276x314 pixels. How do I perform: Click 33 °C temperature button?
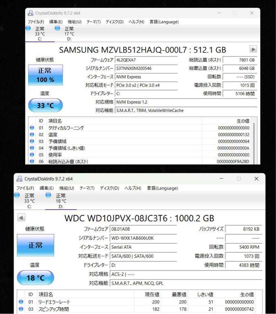point(45,106)
